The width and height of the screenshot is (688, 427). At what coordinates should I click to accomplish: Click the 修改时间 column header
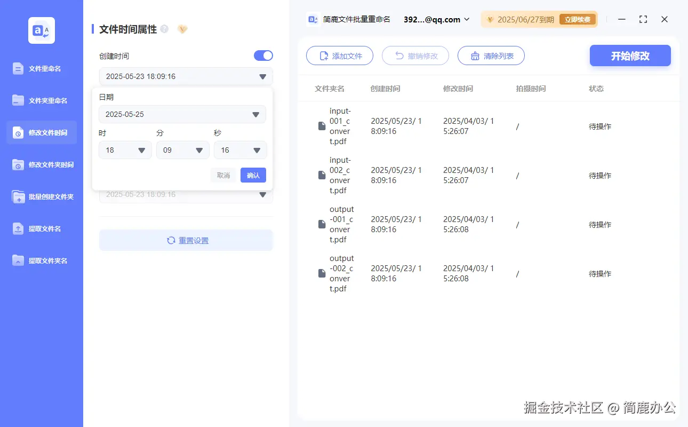coord(458,89)
